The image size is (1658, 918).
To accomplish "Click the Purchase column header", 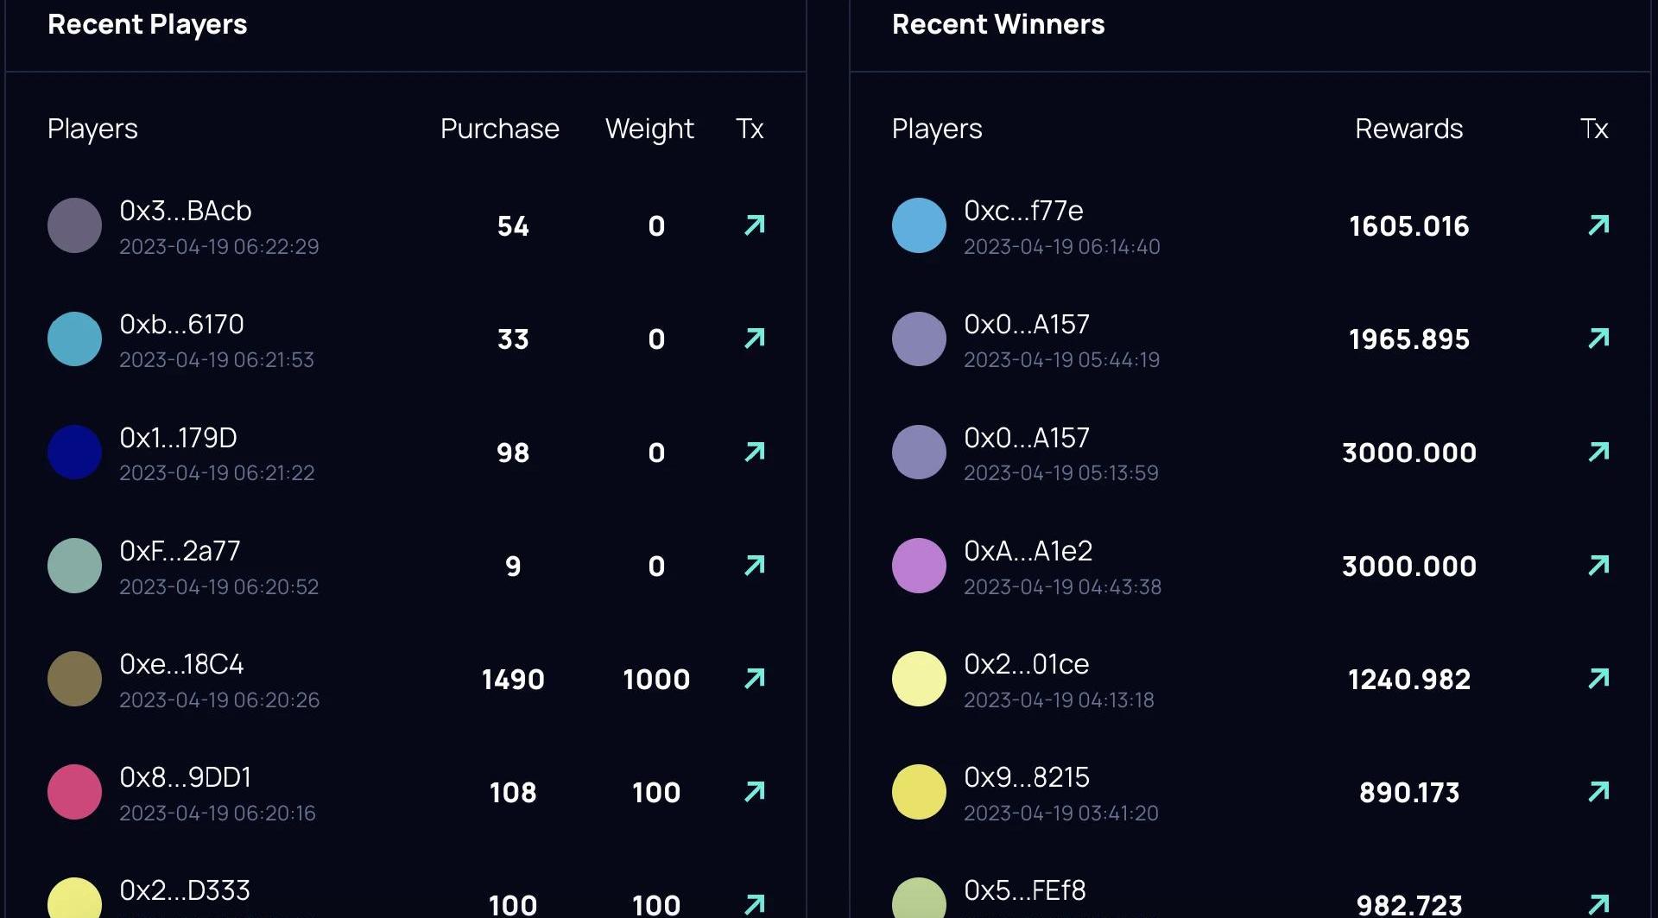I will click(499, 129).
